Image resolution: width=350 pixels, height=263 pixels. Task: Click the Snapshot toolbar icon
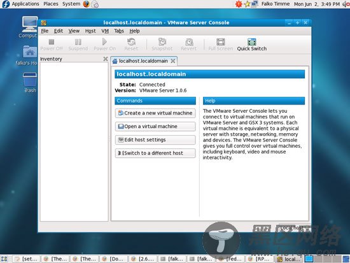coord(162,42)
